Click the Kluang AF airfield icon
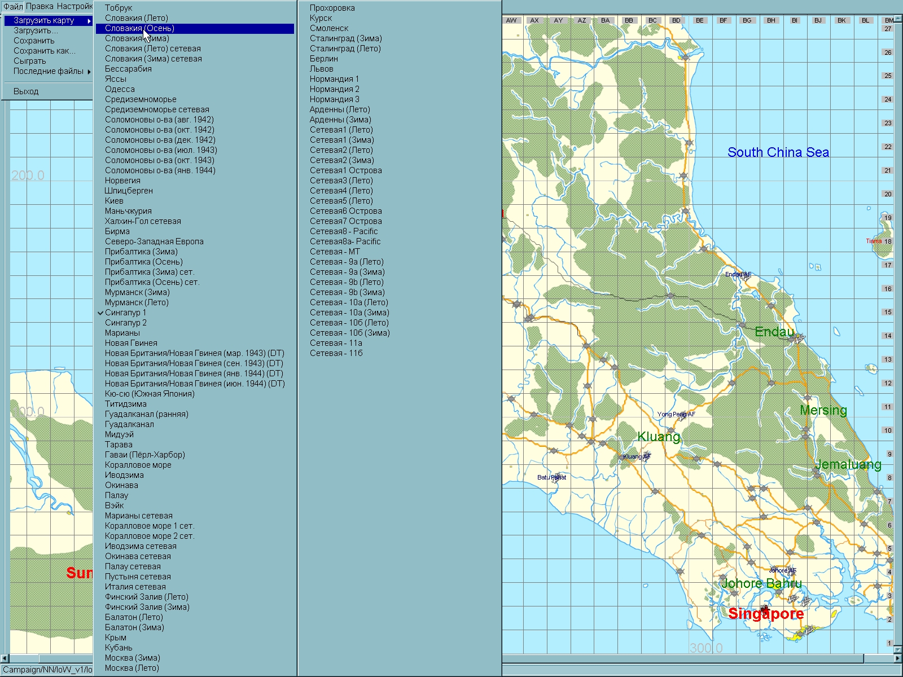Image resolution: width=903 pixels, height=677 pixels. (x=645, y=456)
